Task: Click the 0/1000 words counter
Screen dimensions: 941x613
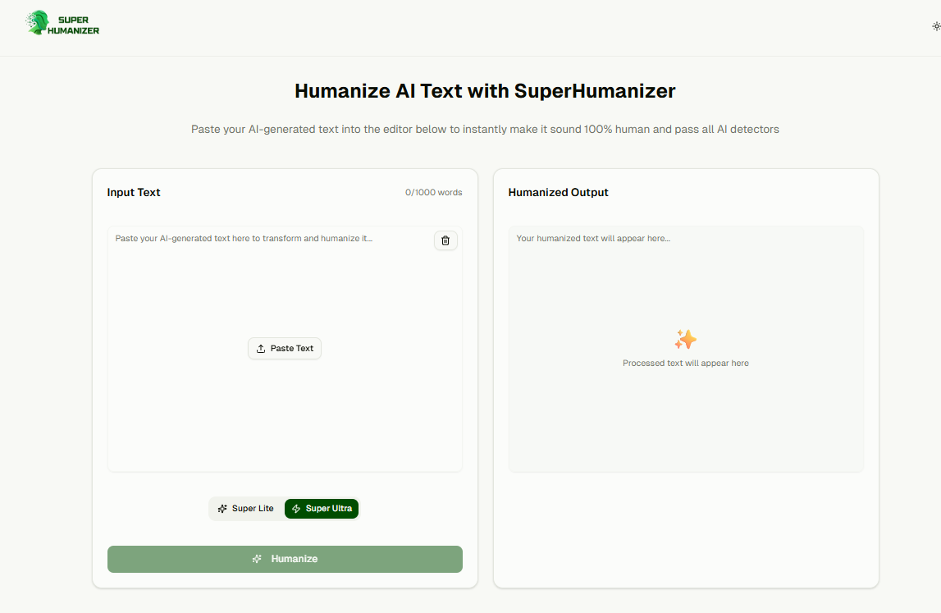Action: point(433,193)
